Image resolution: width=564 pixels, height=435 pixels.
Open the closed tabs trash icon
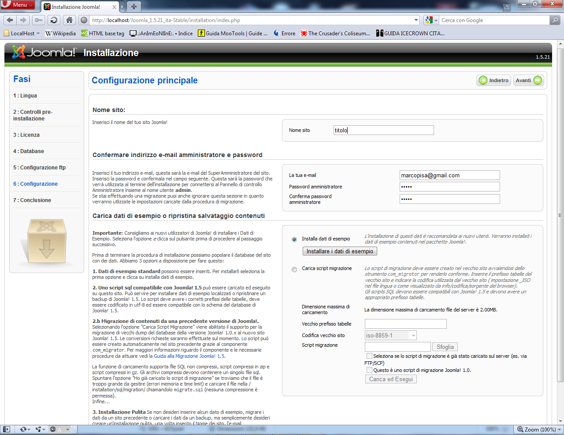pyautogui.click(x=507, y=7)
